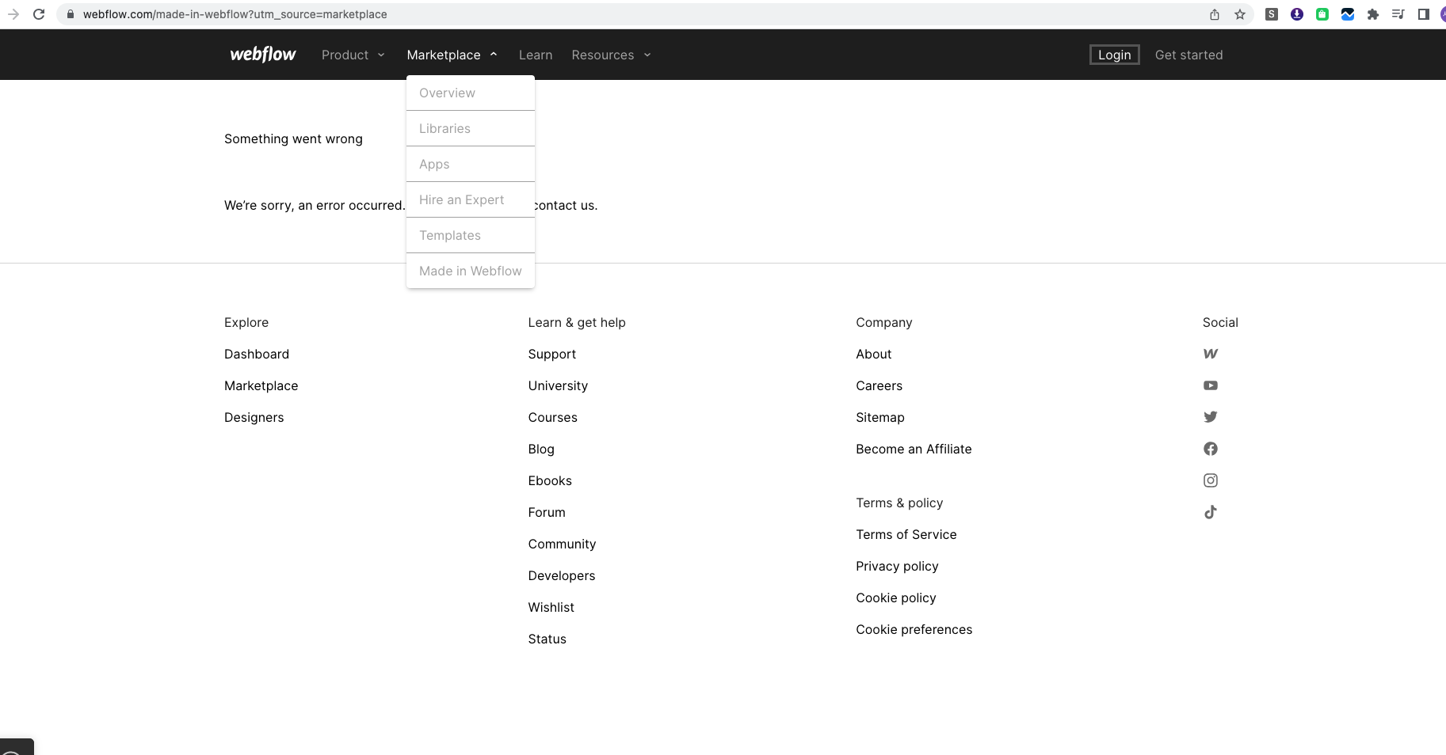
Task: Follow the contact us link
Action: 566,205
